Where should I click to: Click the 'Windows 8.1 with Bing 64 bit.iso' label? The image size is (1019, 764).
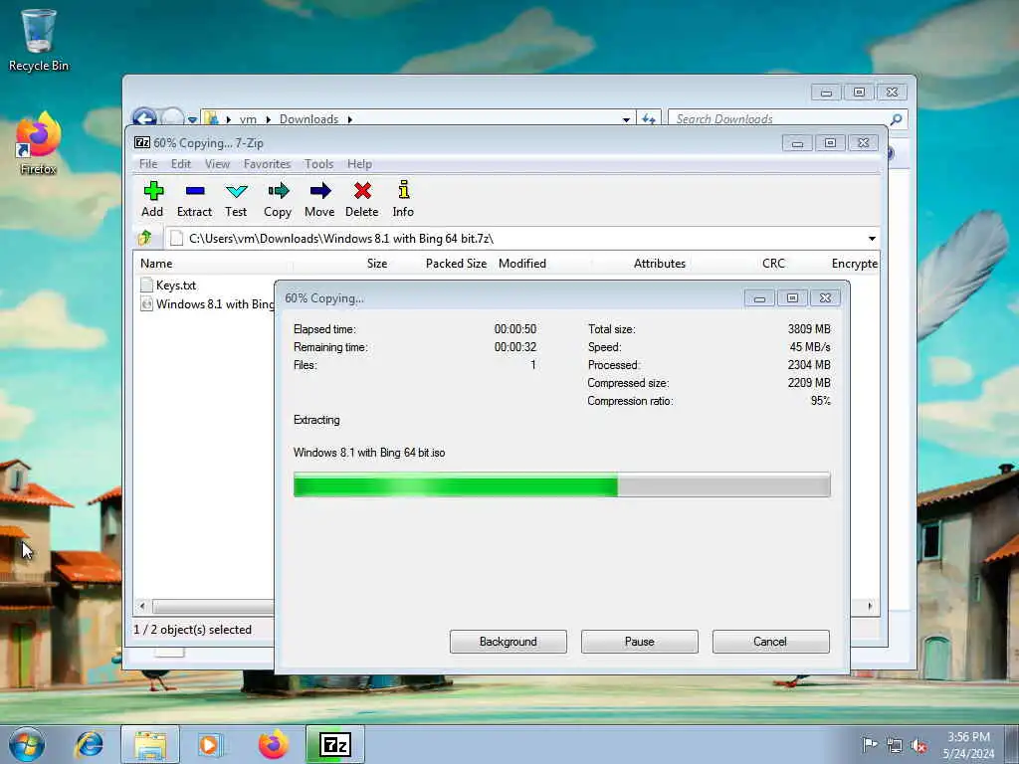369,453
